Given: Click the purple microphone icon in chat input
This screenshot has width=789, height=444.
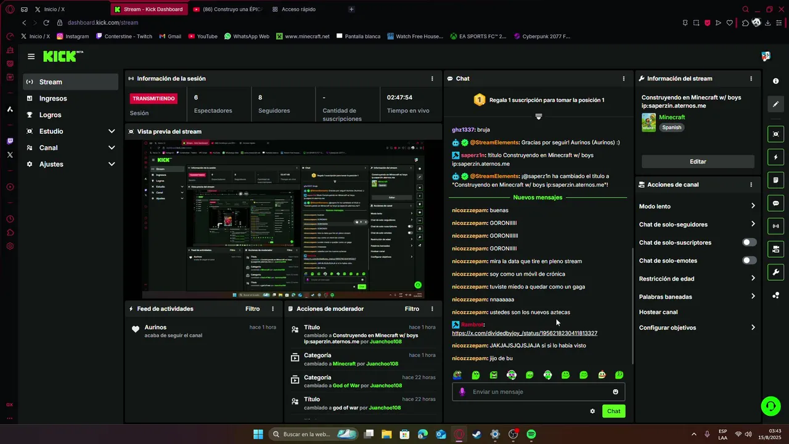Looking at the screenshot, I should 462,392.
